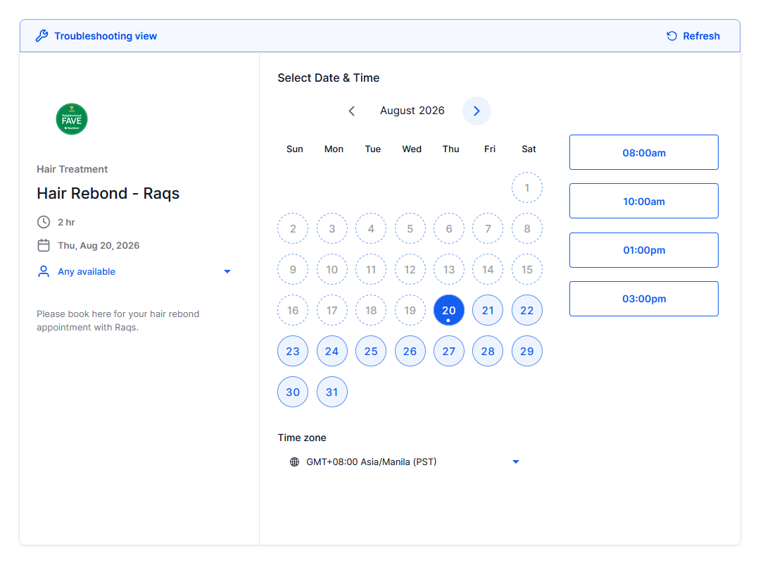Click the Time zone label
758x563 pixels.
(x=302, y=438)
